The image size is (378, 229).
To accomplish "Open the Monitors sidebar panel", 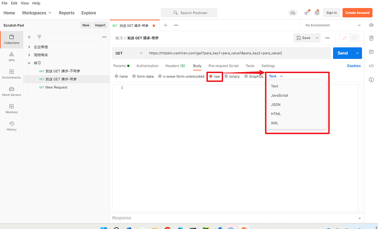I will point(11,109).
